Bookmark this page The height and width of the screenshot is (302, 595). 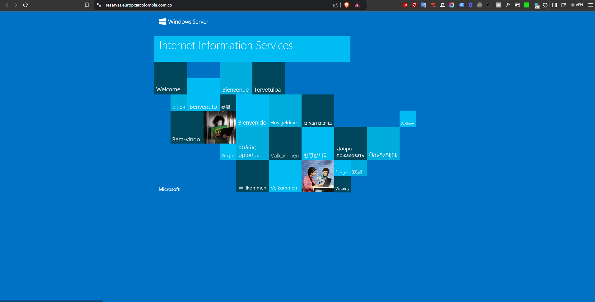tap(87, 5)
